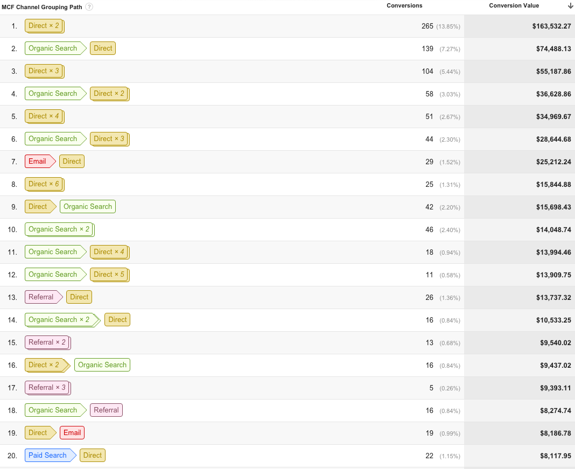Click the Organic Search tag in row 9
The image size is (575, 469).
tap(88, 207)
